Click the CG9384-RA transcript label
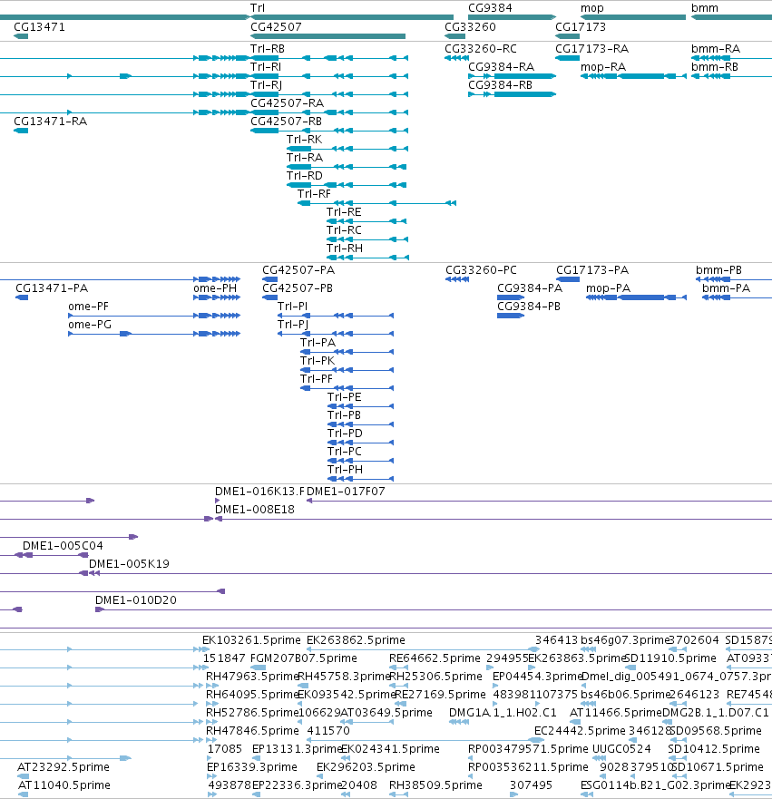Image resolution: width=772 pixels, height=799 pixels. point(501,67)
